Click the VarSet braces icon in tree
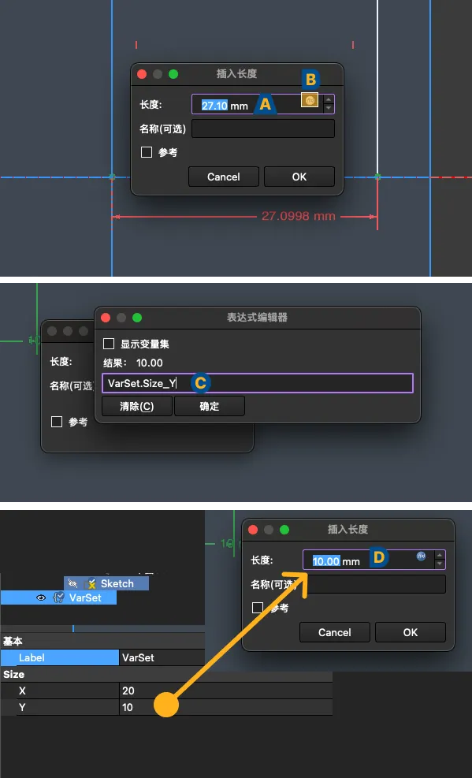The width and height of the screenshot is (472, 778). [x=58, y=597]
